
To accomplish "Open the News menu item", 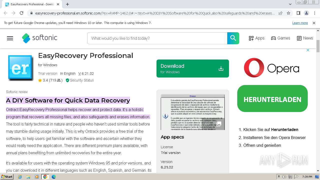I will pyautogui.click(x=305, y=38).
